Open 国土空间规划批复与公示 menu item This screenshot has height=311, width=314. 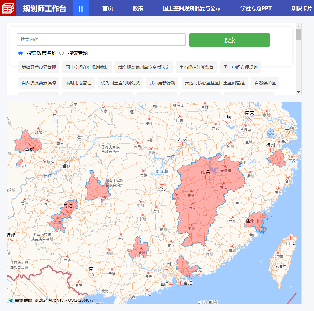click(x=191, y=9)
